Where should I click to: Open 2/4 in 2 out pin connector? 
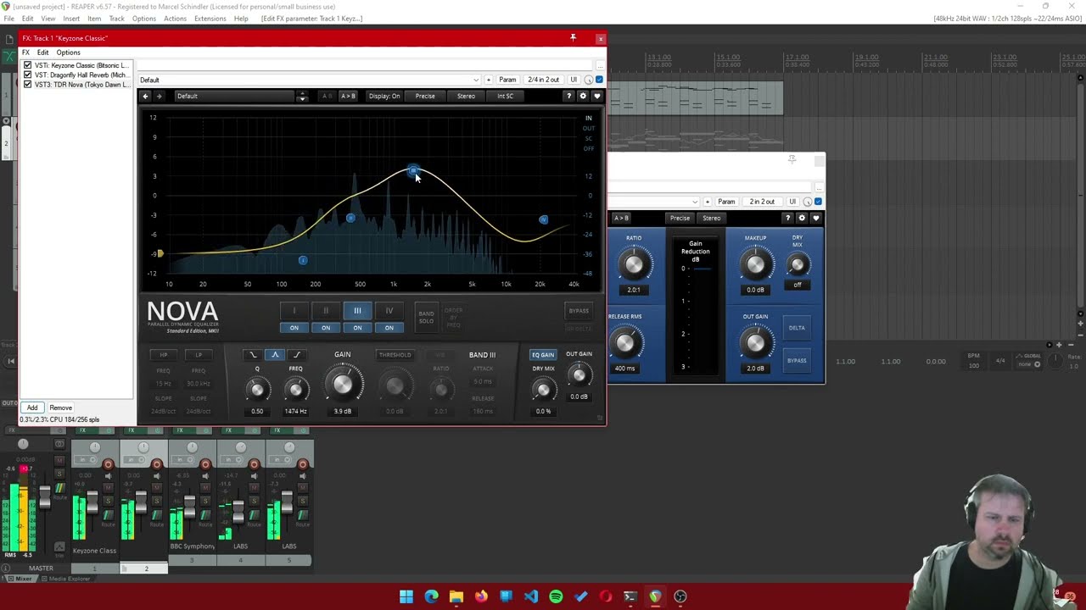(543, 80)
